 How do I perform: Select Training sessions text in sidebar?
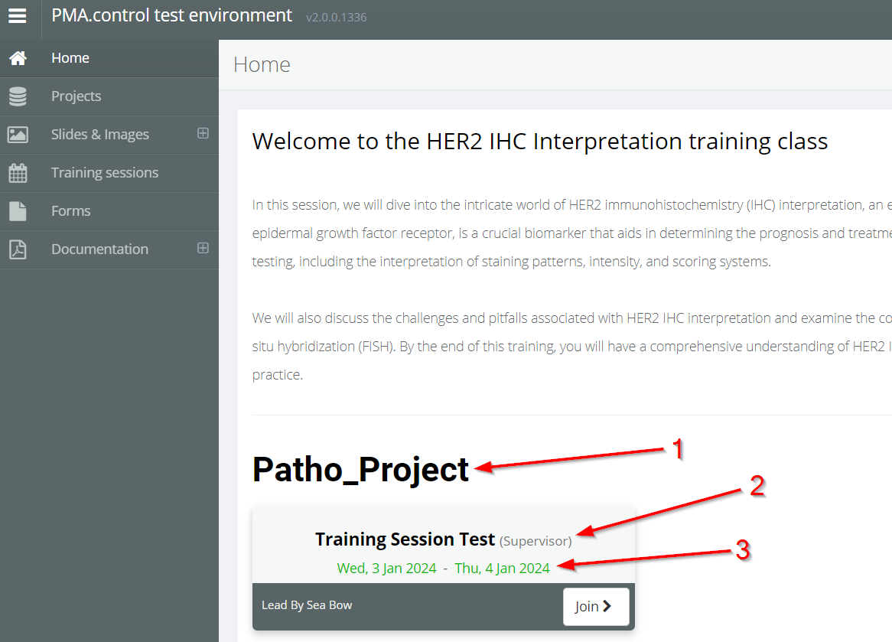pyautogui.click(x=105, y=173)
